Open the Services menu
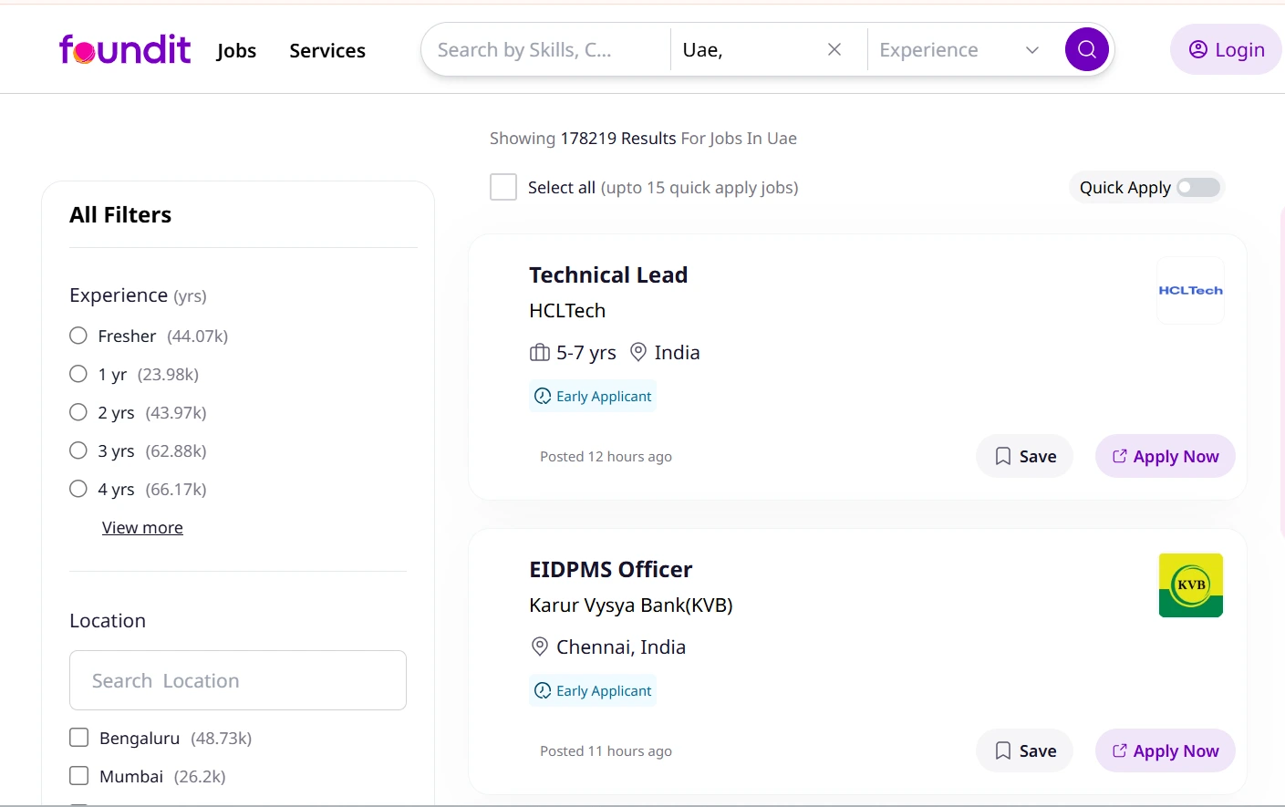Screen dimensions: 1285x807 pyautogui.click(x=327, y=50)
